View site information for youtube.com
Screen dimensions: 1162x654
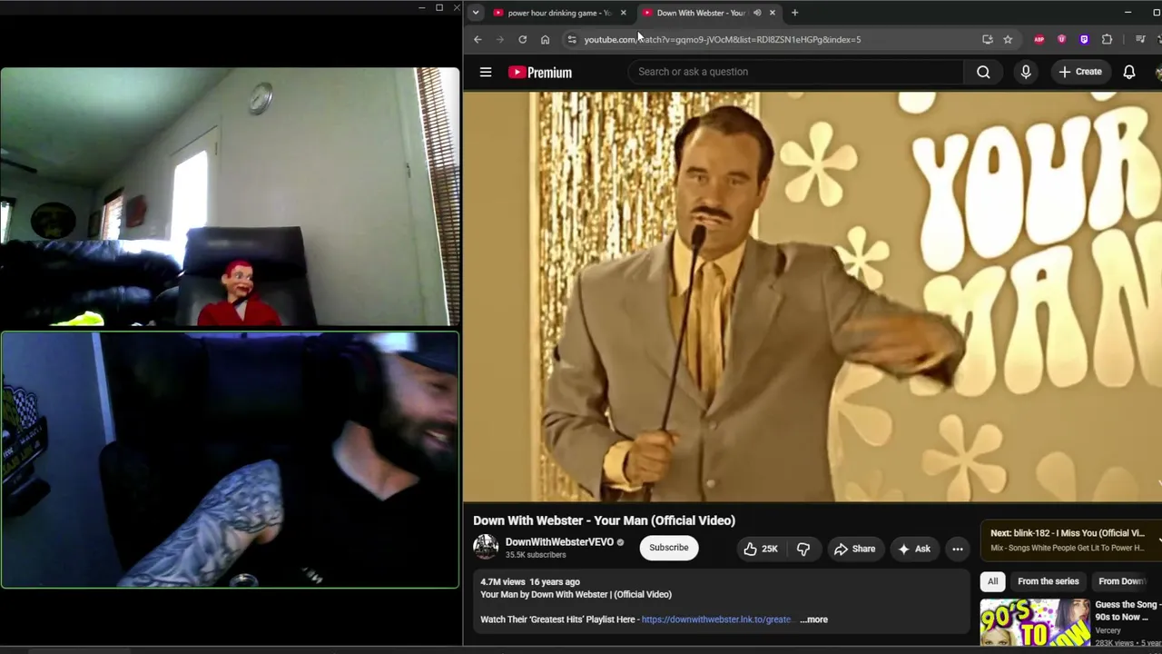coord(571,39)
